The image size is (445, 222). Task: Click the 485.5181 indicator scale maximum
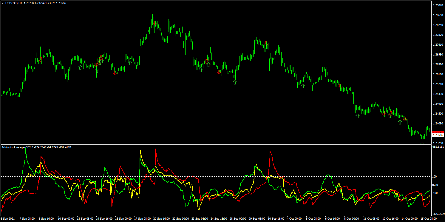click(x=438, y=147)
